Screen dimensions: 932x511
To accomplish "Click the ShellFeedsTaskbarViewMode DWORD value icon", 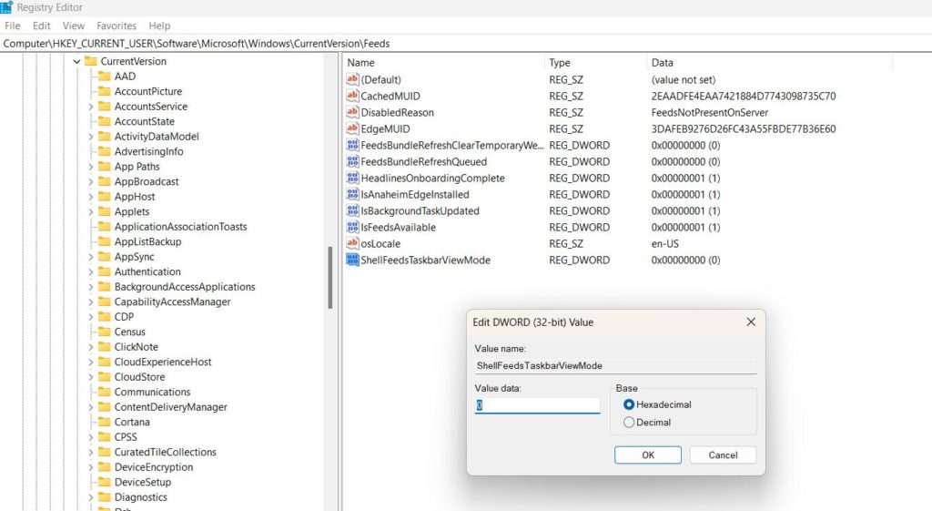I will 353,261.
